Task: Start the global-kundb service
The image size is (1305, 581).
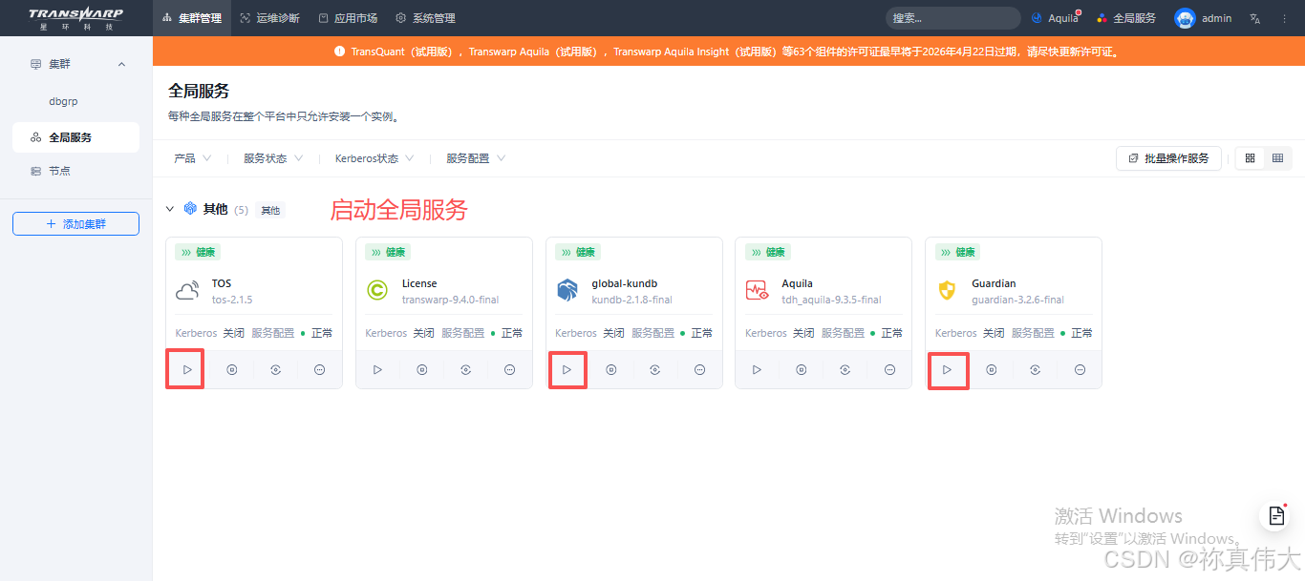Action: pos(567,369)
